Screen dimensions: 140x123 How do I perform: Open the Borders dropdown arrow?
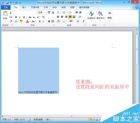pyautogui.click(x=66, y=21)
